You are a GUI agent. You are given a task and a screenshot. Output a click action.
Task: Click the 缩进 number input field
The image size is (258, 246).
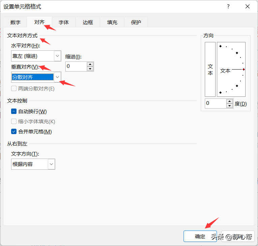[76, 67]
